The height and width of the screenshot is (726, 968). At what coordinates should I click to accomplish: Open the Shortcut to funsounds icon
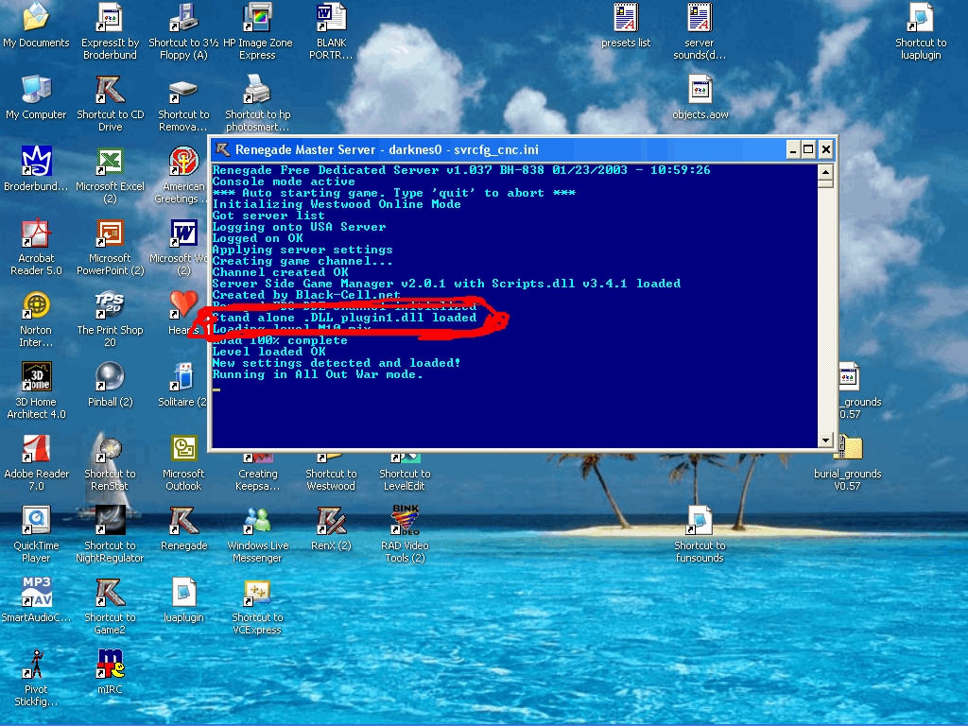(700, 521)
